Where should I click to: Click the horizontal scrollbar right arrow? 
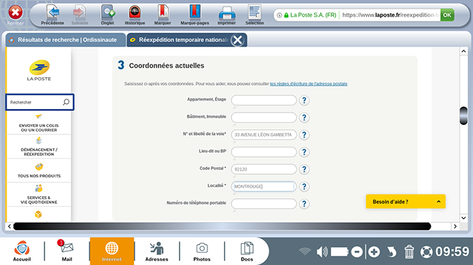coord(456,226)
